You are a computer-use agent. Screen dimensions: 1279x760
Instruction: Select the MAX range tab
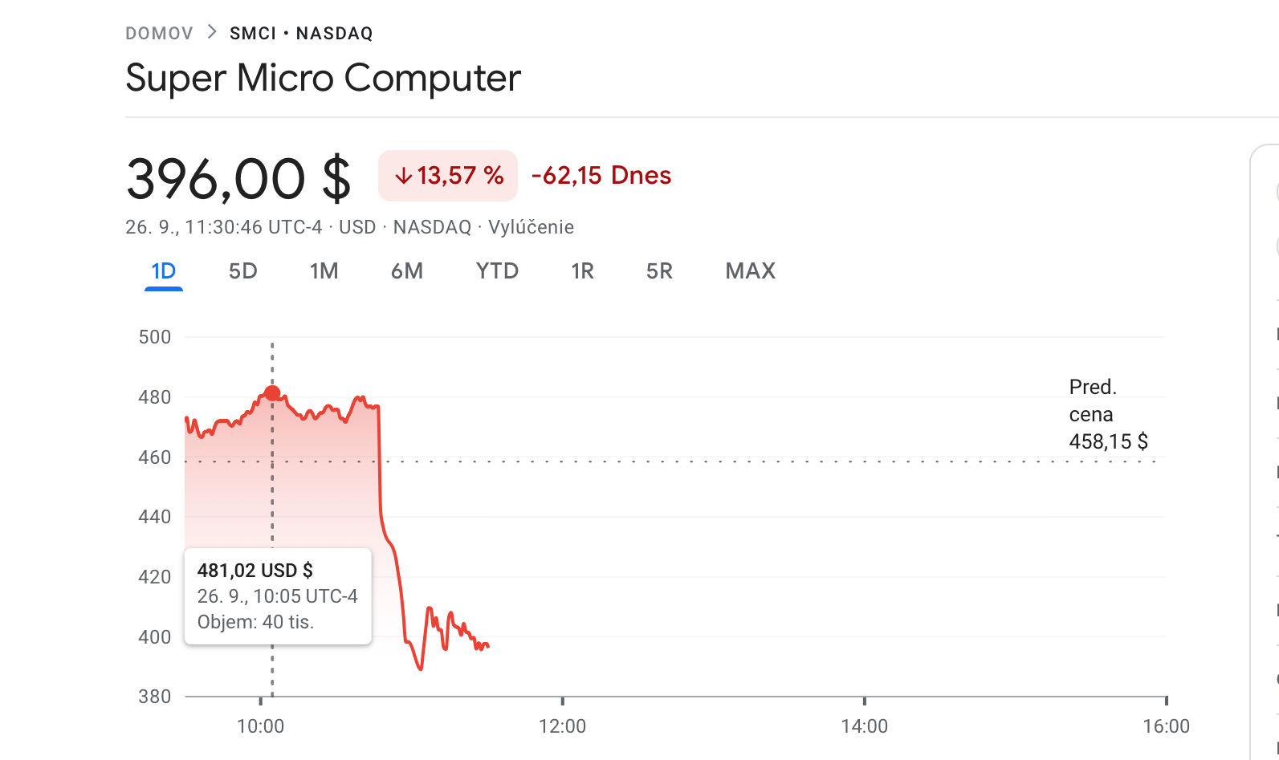tap(751, 271)
